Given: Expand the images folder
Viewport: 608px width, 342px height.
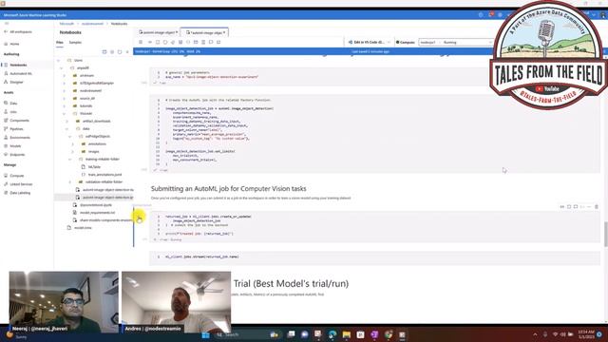Looking at the screenshot, I should coord(72,152).
